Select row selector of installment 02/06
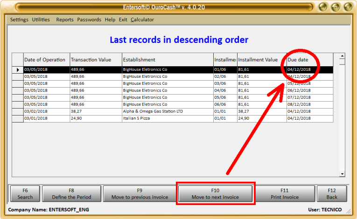 18,76
